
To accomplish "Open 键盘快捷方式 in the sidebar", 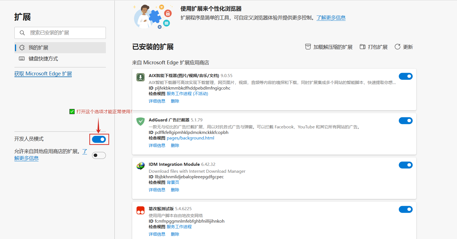I will click(x=43, y=59).
